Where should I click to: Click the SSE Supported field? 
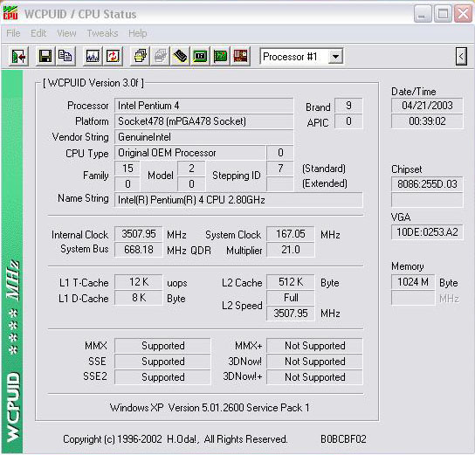coord(162,362)
